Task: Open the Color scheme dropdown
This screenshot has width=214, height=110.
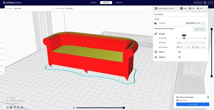Action: (103, 9)
